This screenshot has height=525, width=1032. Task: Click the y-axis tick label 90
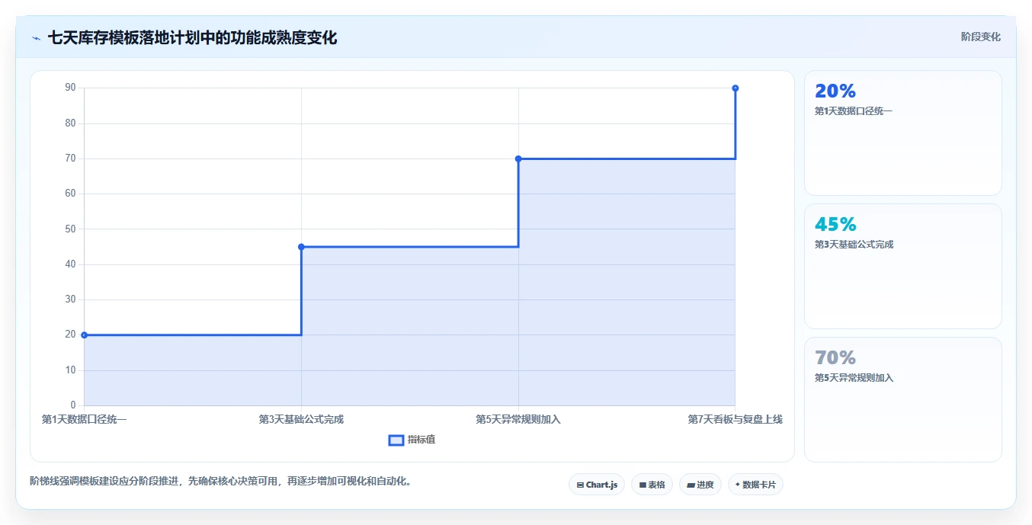71,88
